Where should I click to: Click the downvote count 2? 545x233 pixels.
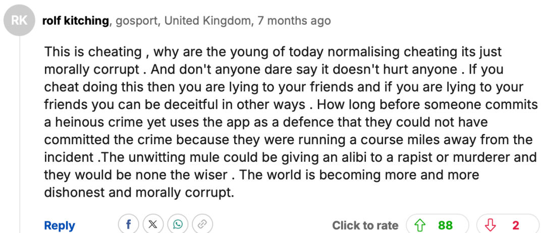(x=515, y=226)
